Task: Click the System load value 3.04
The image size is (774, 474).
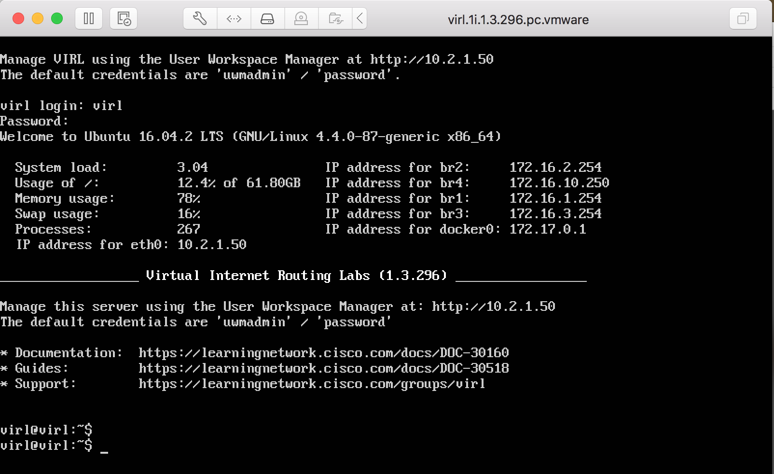Action: [x=193, y=167]
